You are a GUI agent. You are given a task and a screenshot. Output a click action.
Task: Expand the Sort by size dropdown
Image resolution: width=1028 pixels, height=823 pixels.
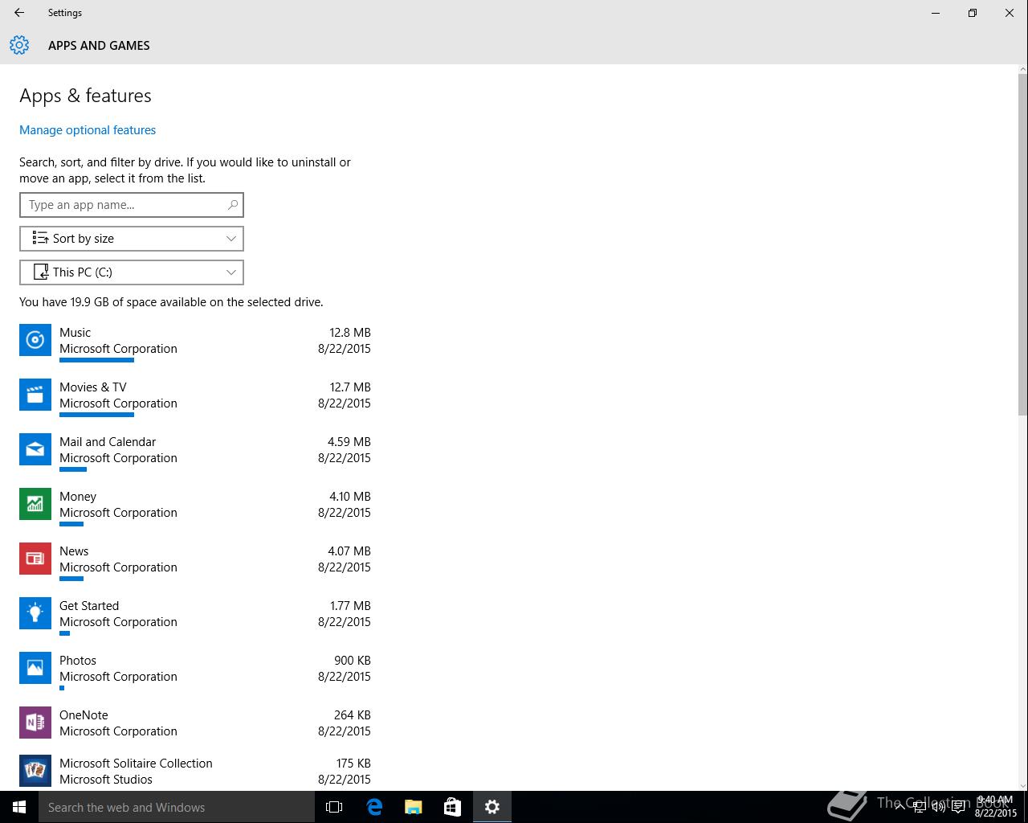[132, 239]
